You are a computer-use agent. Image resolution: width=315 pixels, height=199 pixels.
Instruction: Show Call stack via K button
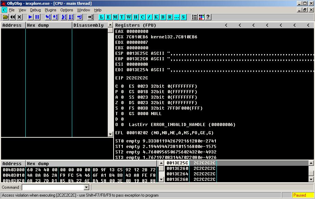(156, 17)
